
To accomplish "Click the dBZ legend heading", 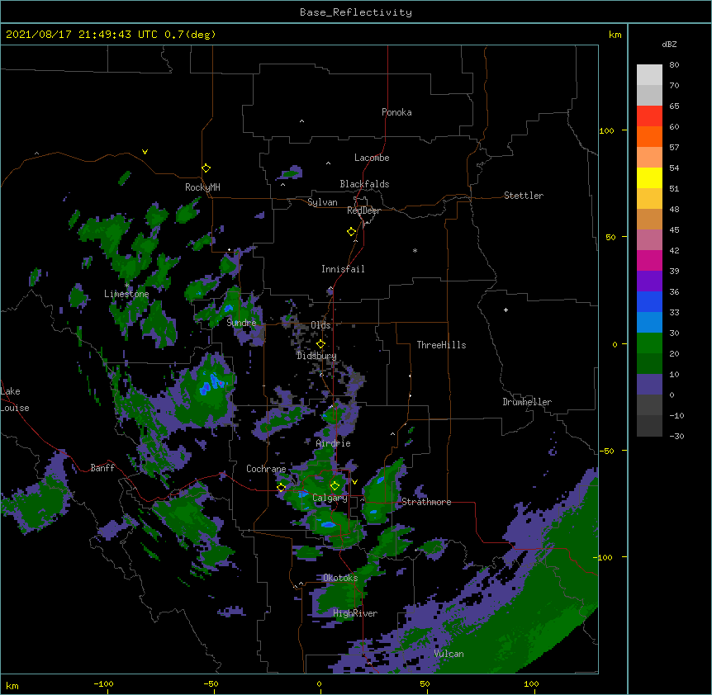I will coord(669,44).
